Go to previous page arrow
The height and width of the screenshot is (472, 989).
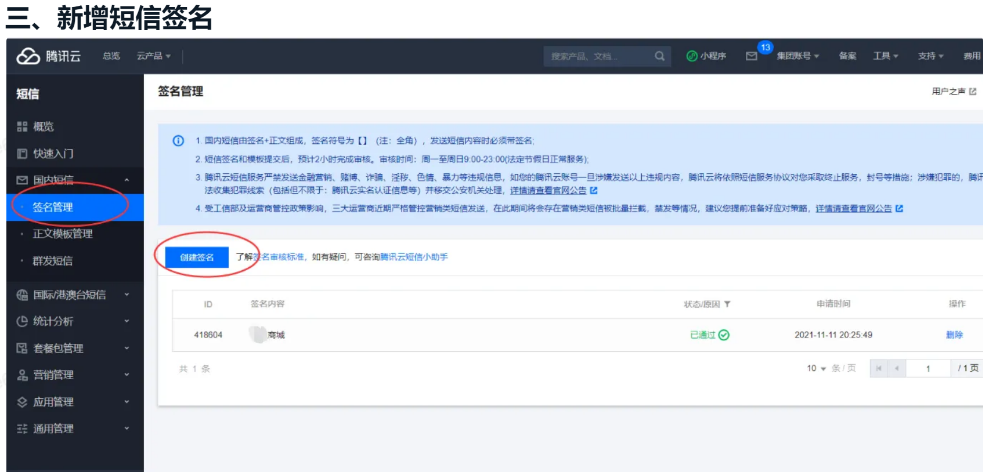click(x=897, y=368)
